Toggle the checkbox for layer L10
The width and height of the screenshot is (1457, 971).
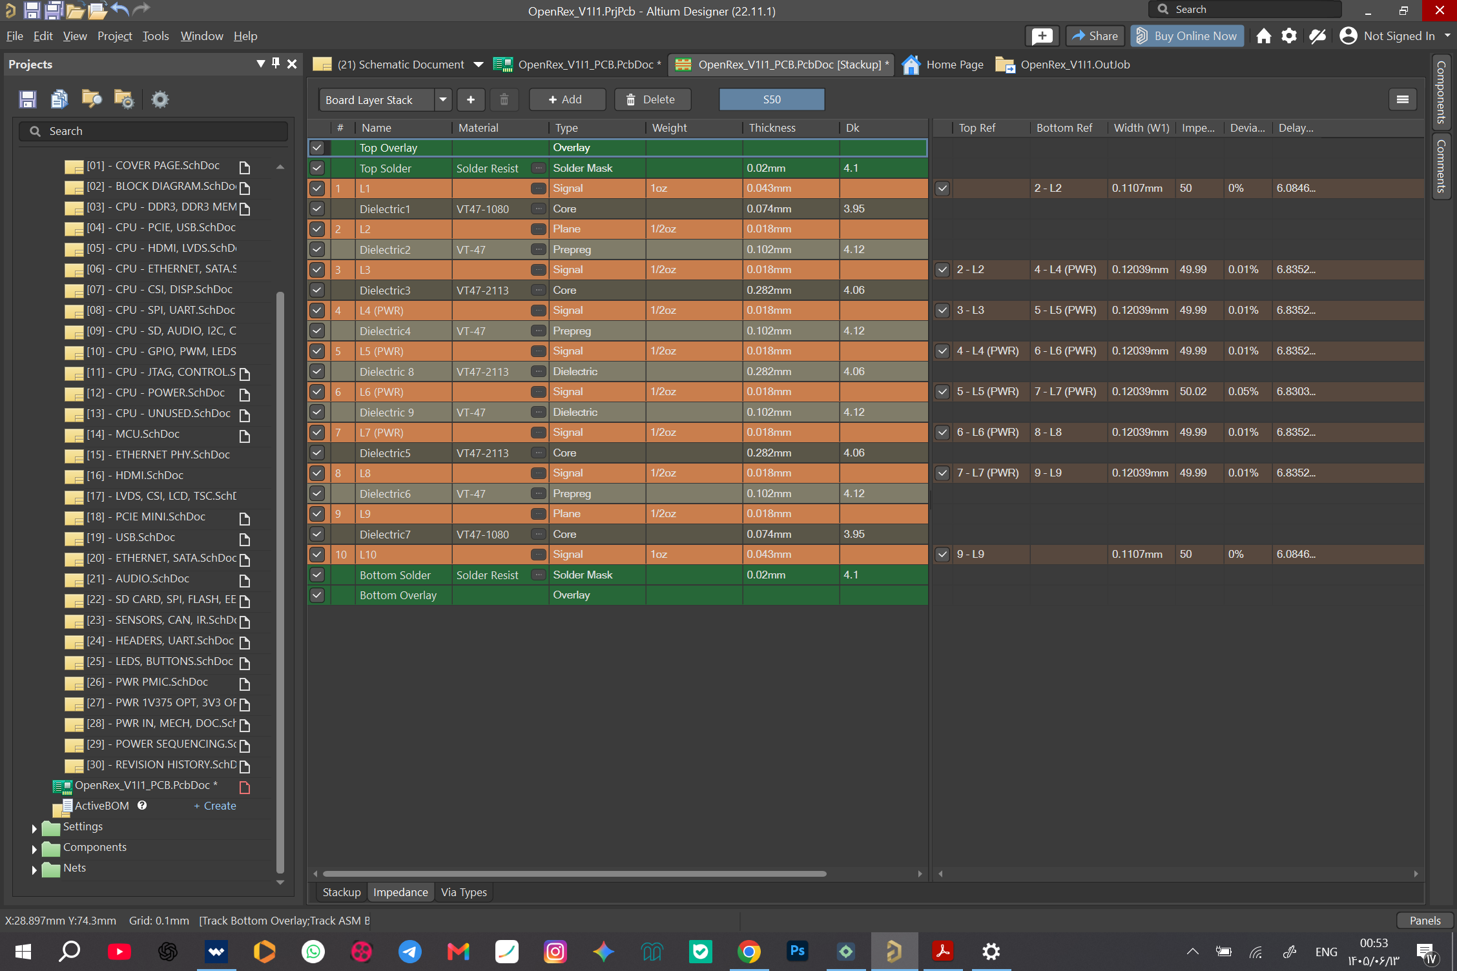pyautogui.click(x=317, y=555)
